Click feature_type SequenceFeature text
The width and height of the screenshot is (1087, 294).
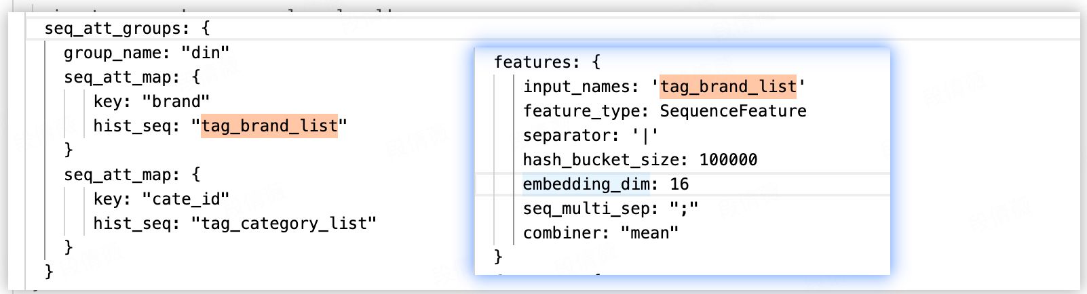(x=733, y=111)
